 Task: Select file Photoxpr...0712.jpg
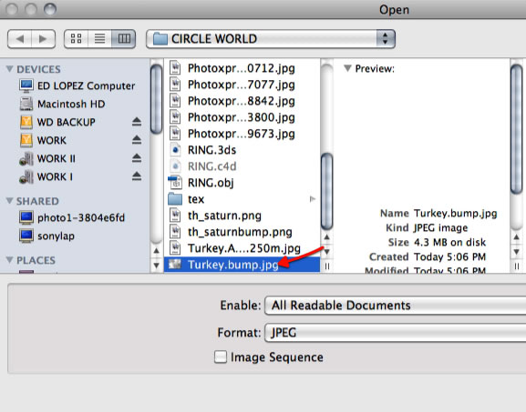242,68
